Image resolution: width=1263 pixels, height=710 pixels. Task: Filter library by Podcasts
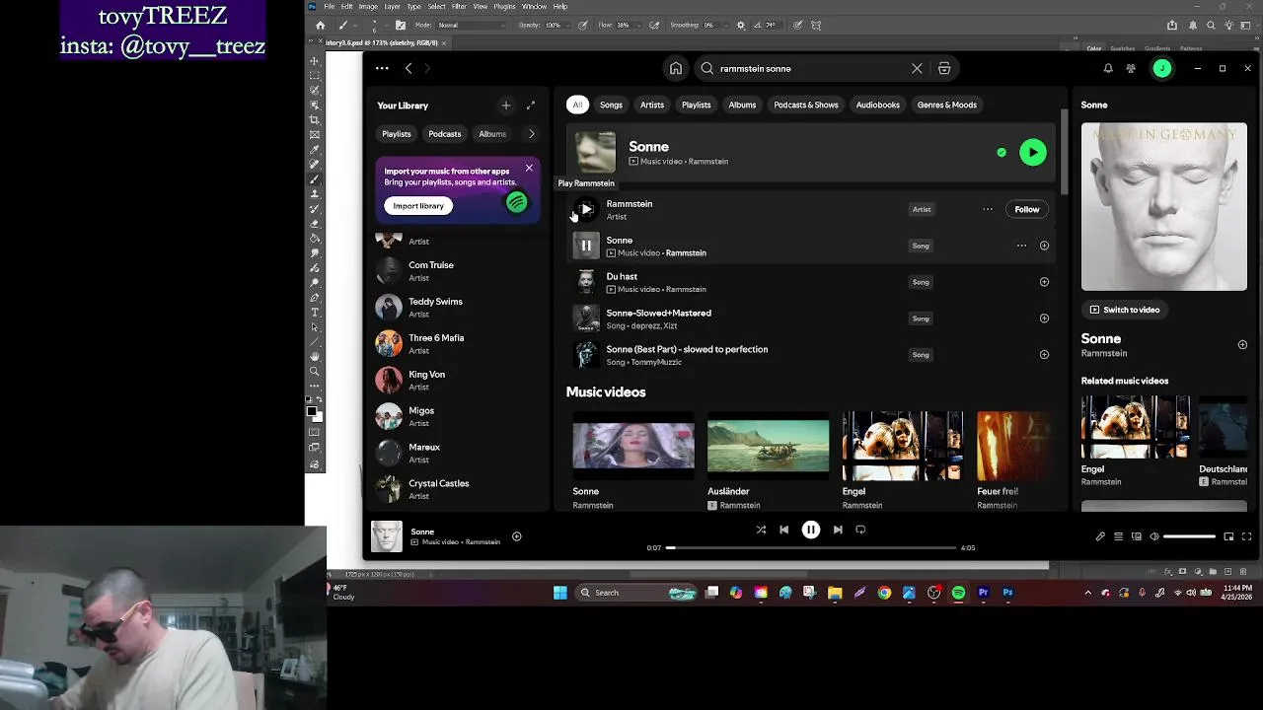(x=445, y=134)
